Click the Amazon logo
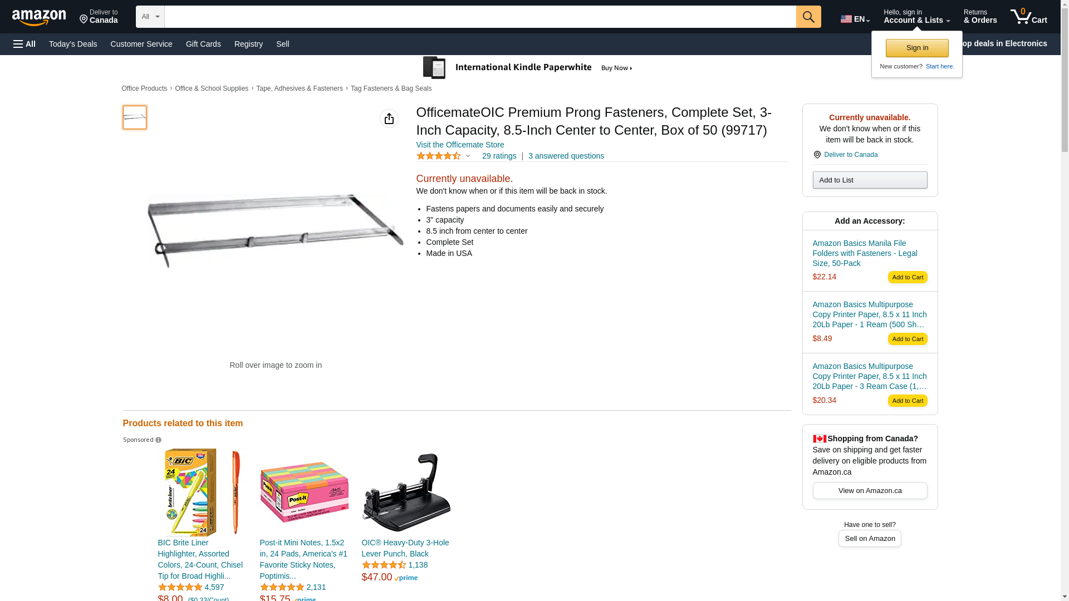Image resolution: width=1069 pixels, height=601 pixels. tap(39, 17)
